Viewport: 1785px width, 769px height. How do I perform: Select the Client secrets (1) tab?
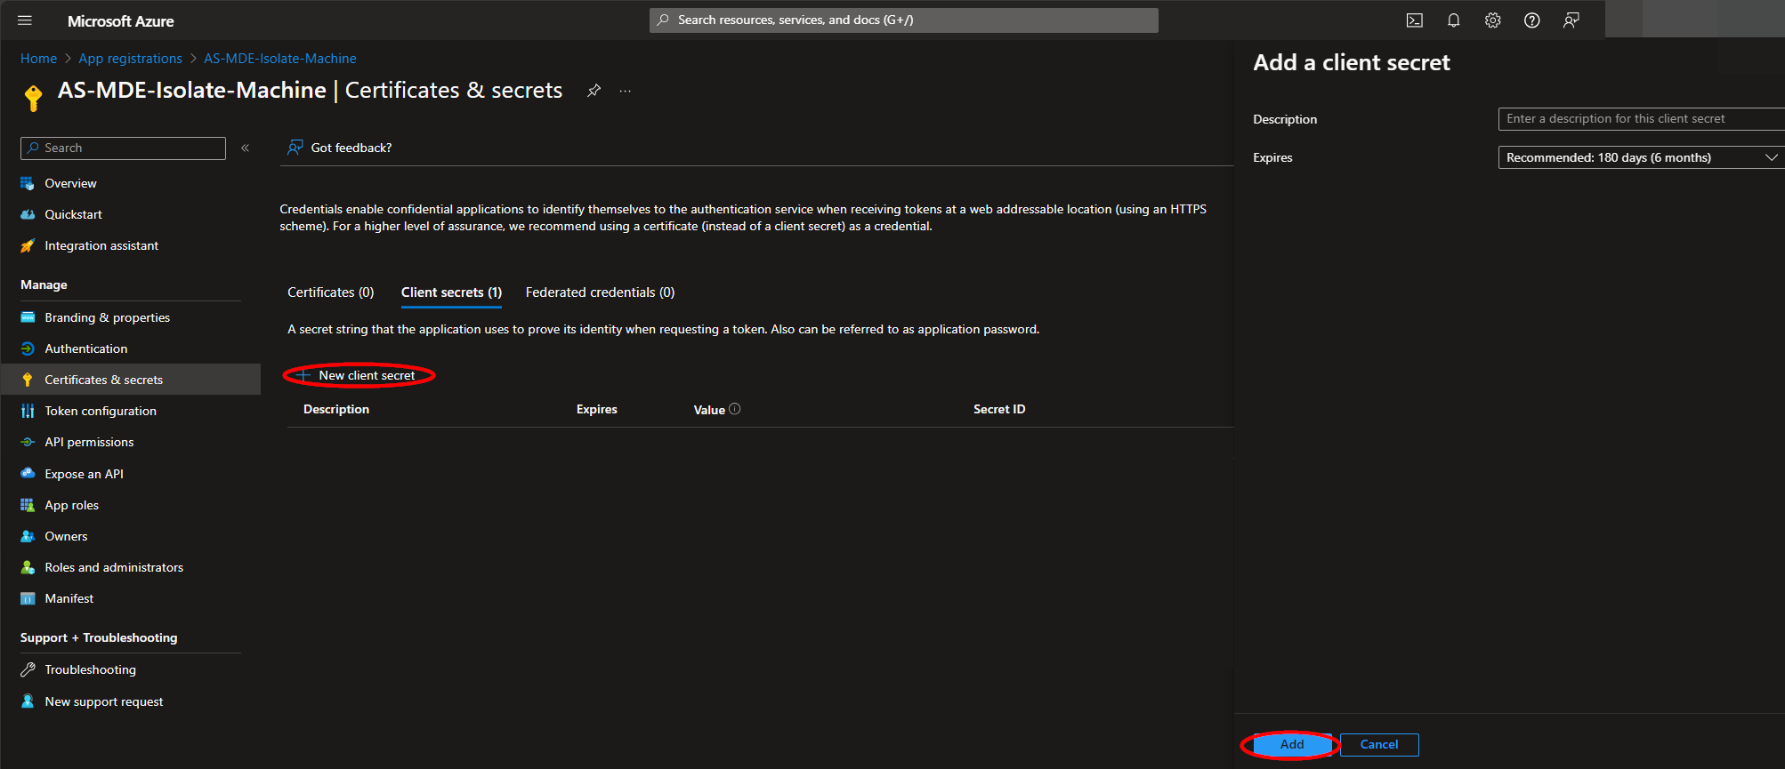point(451,292)
